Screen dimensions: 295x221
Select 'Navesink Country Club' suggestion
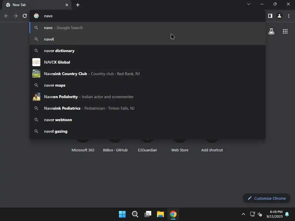click(147, 74)
